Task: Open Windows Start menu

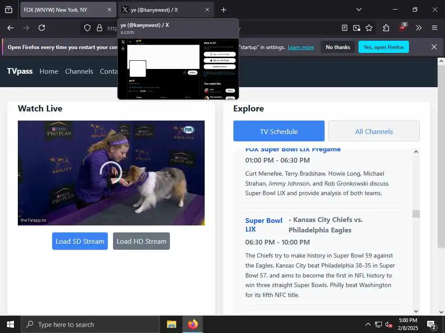Action: pyautogui.click(x=10, y=324)
